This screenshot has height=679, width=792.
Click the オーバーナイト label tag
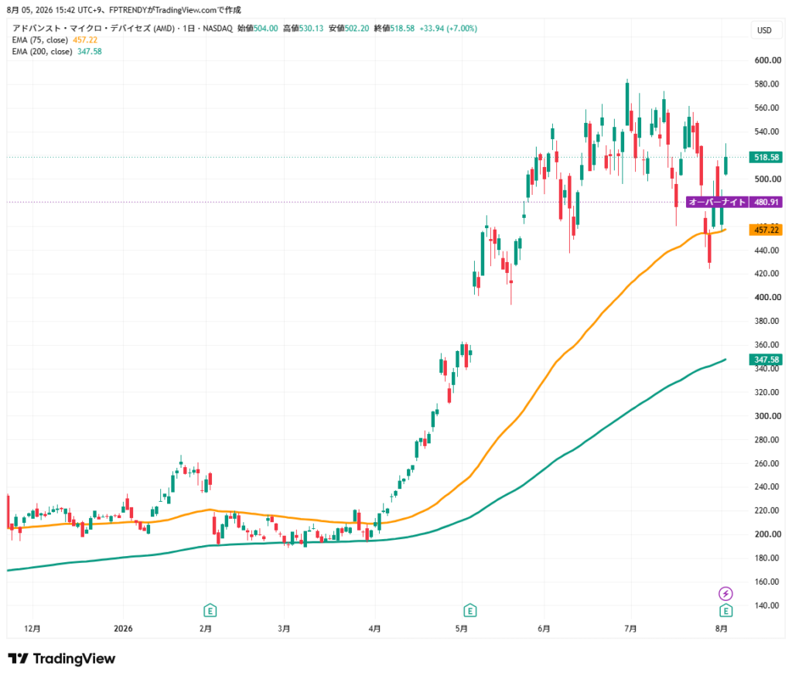[x=717, y=202]
